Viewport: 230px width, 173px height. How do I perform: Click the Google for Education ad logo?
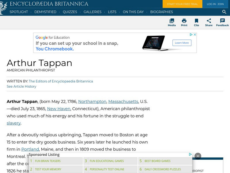[x=53, y=37]
